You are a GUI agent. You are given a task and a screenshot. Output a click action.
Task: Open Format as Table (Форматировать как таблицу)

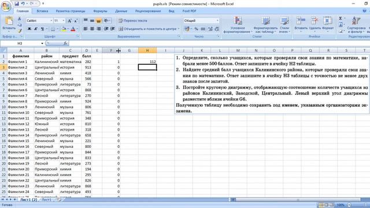[265, 25]
